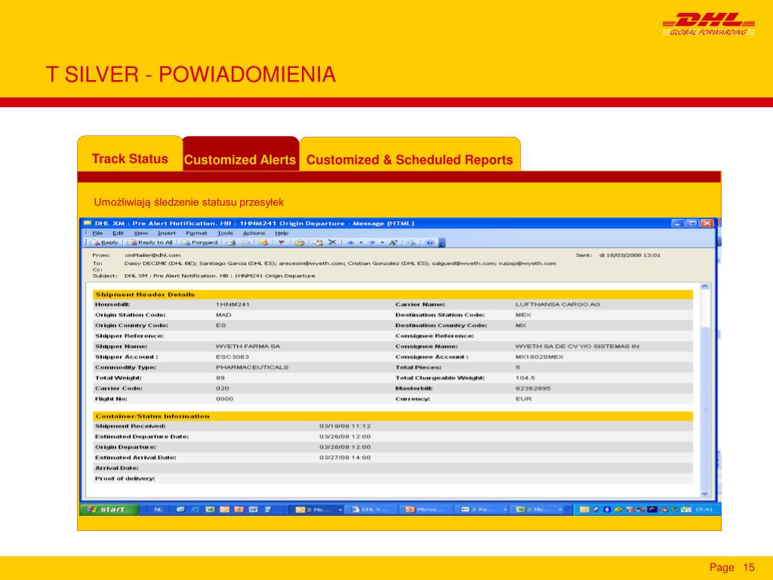The height and width of the screenshot is (580, 773).
Task: Open the View menu
Action: click(140, 233)
